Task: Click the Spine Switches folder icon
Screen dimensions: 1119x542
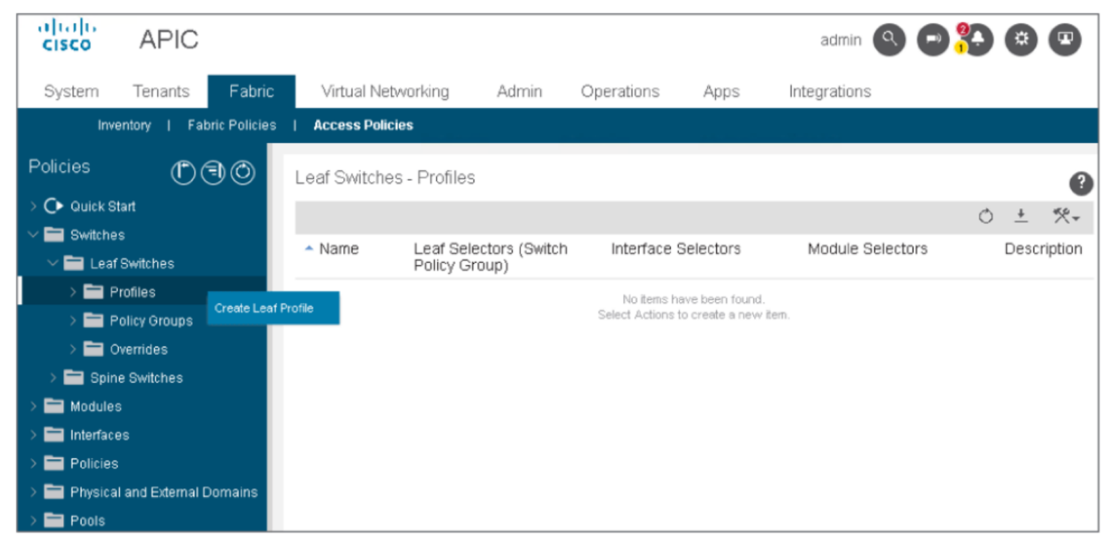Action: tap(74, 378)
